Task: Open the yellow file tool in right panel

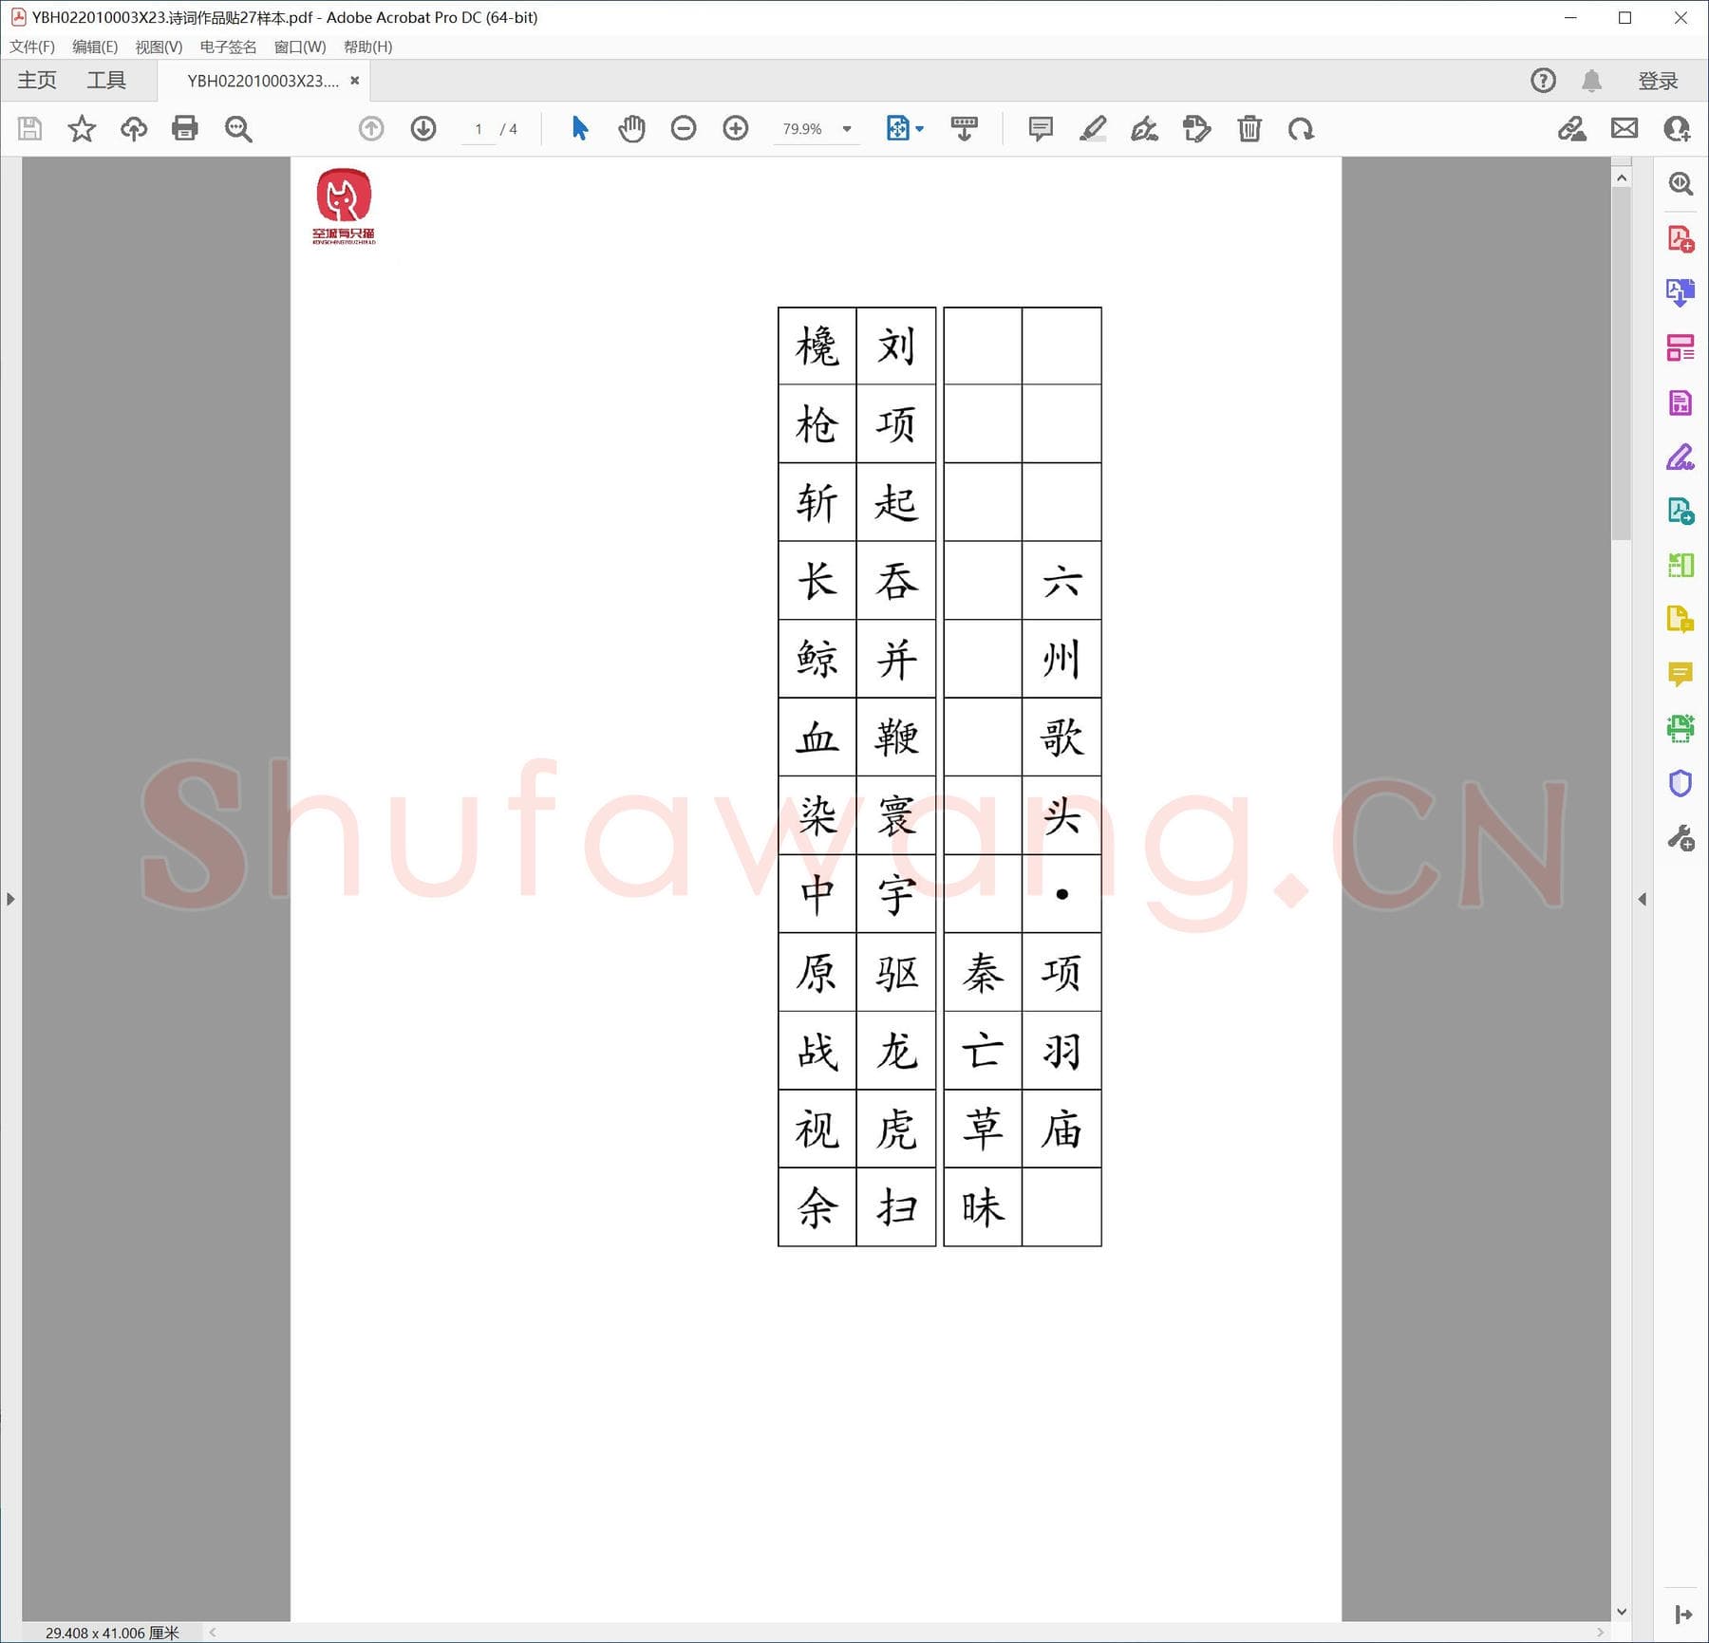Action: point(1681,620)
